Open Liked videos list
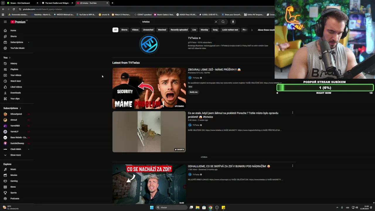375x211 pixels. tap(16, 87)
